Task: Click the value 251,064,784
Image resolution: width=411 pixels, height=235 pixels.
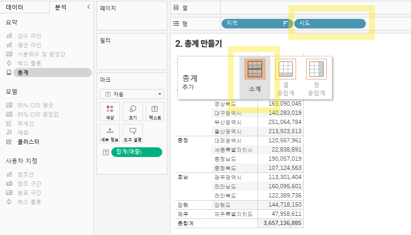Action: 285,122
